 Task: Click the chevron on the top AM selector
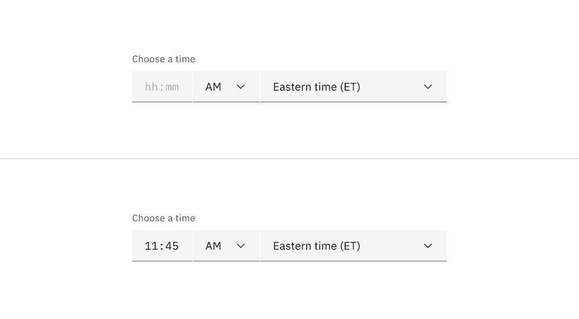(241, 87)
